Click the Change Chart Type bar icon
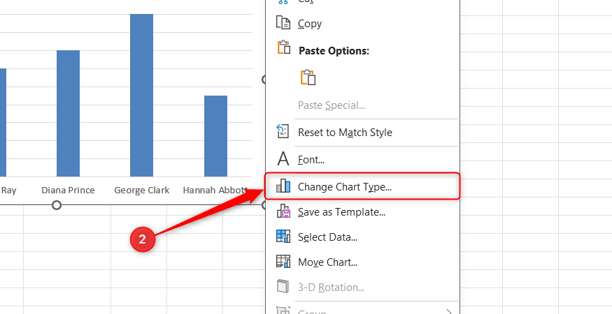This screenshot has width=612, height=314. (x=283, y=186)
